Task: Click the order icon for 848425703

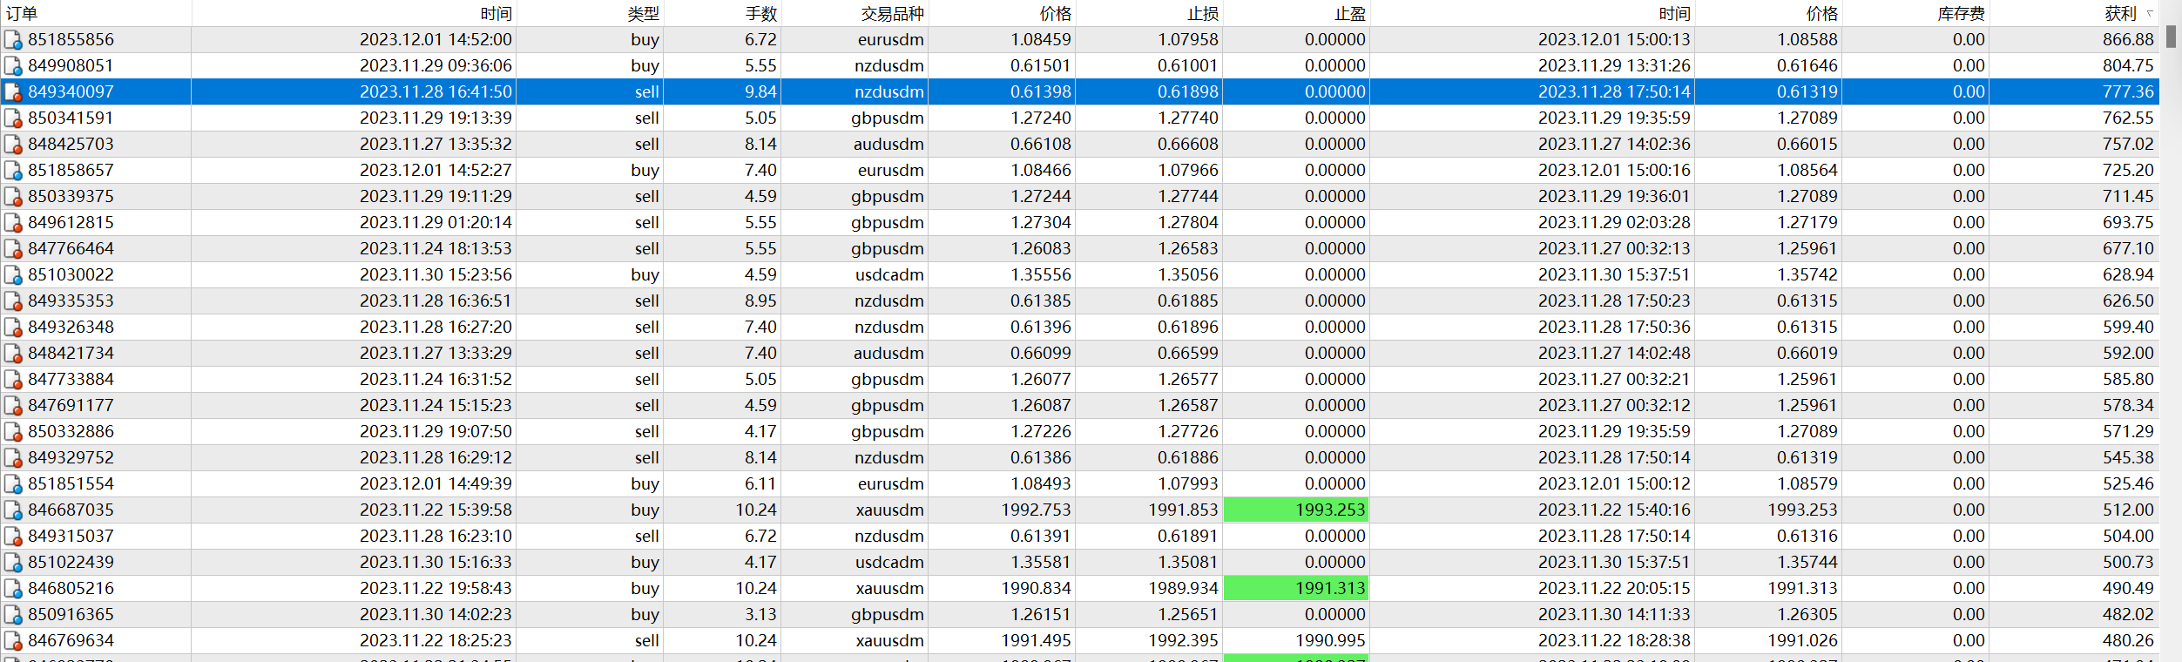Action: click(x=13, y=145)
